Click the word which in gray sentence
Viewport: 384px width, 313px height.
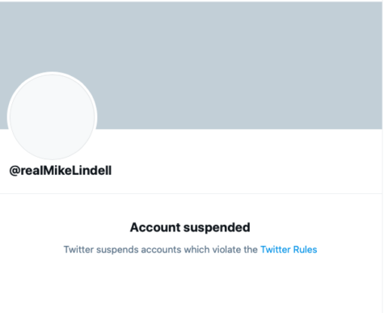(196, 250)
